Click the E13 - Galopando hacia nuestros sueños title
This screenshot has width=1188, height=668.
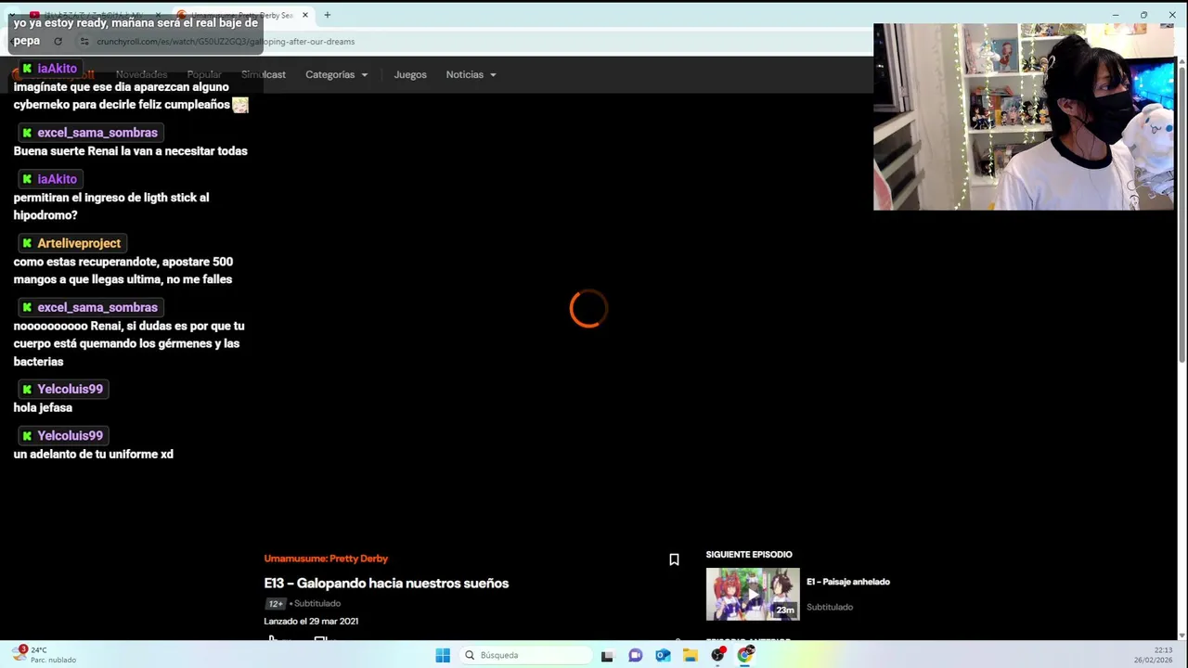tap(386, 584)
